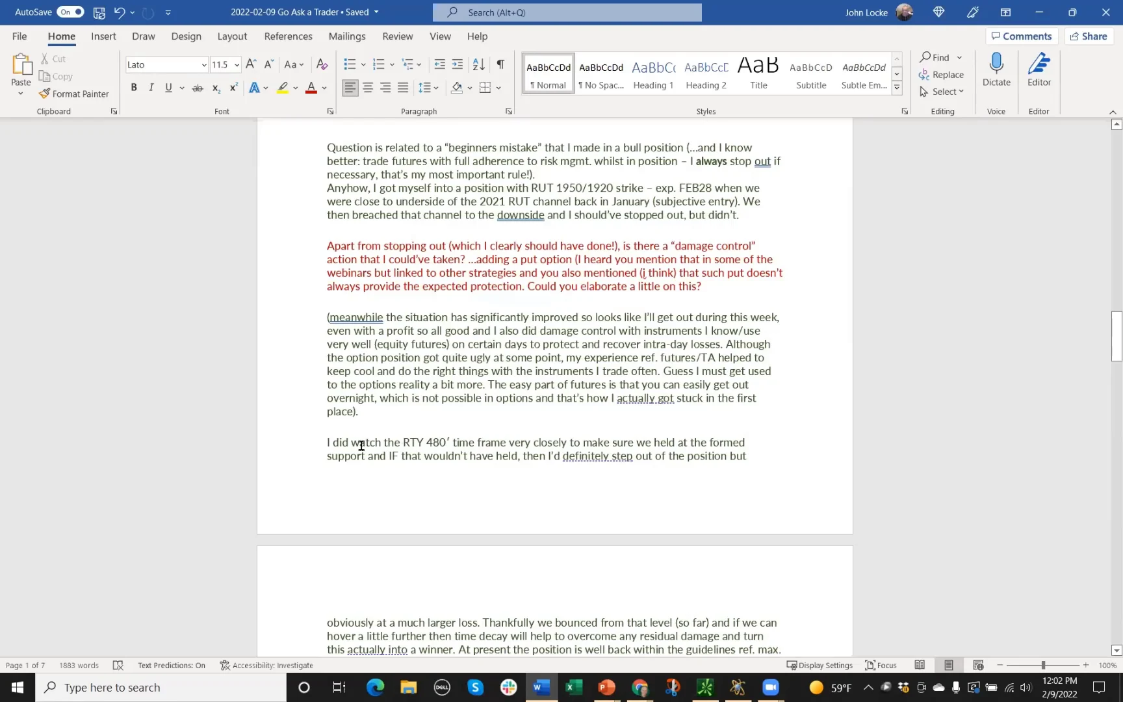
Task: Expand borders dropdown arrow
Action: tap(498, 88)
